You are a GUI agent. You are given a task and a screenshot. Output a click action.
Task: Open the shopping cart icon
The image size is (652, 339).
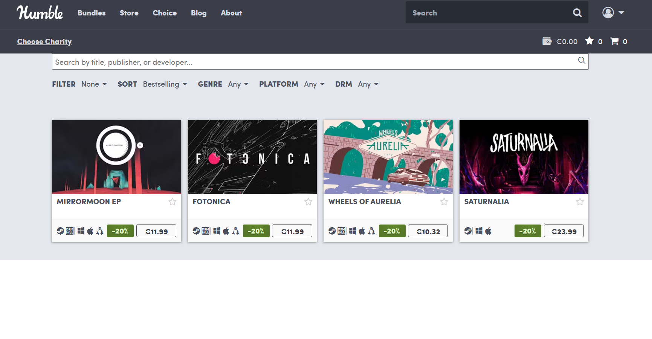(614, 41)
